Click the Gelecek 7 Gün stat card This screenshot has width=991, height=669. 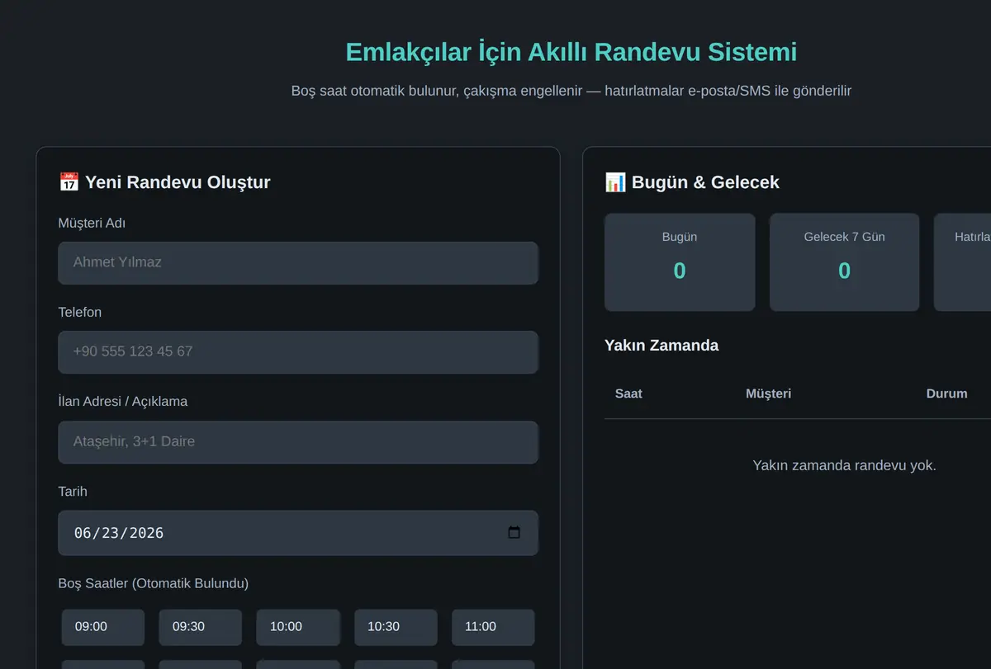pos(844,262)
